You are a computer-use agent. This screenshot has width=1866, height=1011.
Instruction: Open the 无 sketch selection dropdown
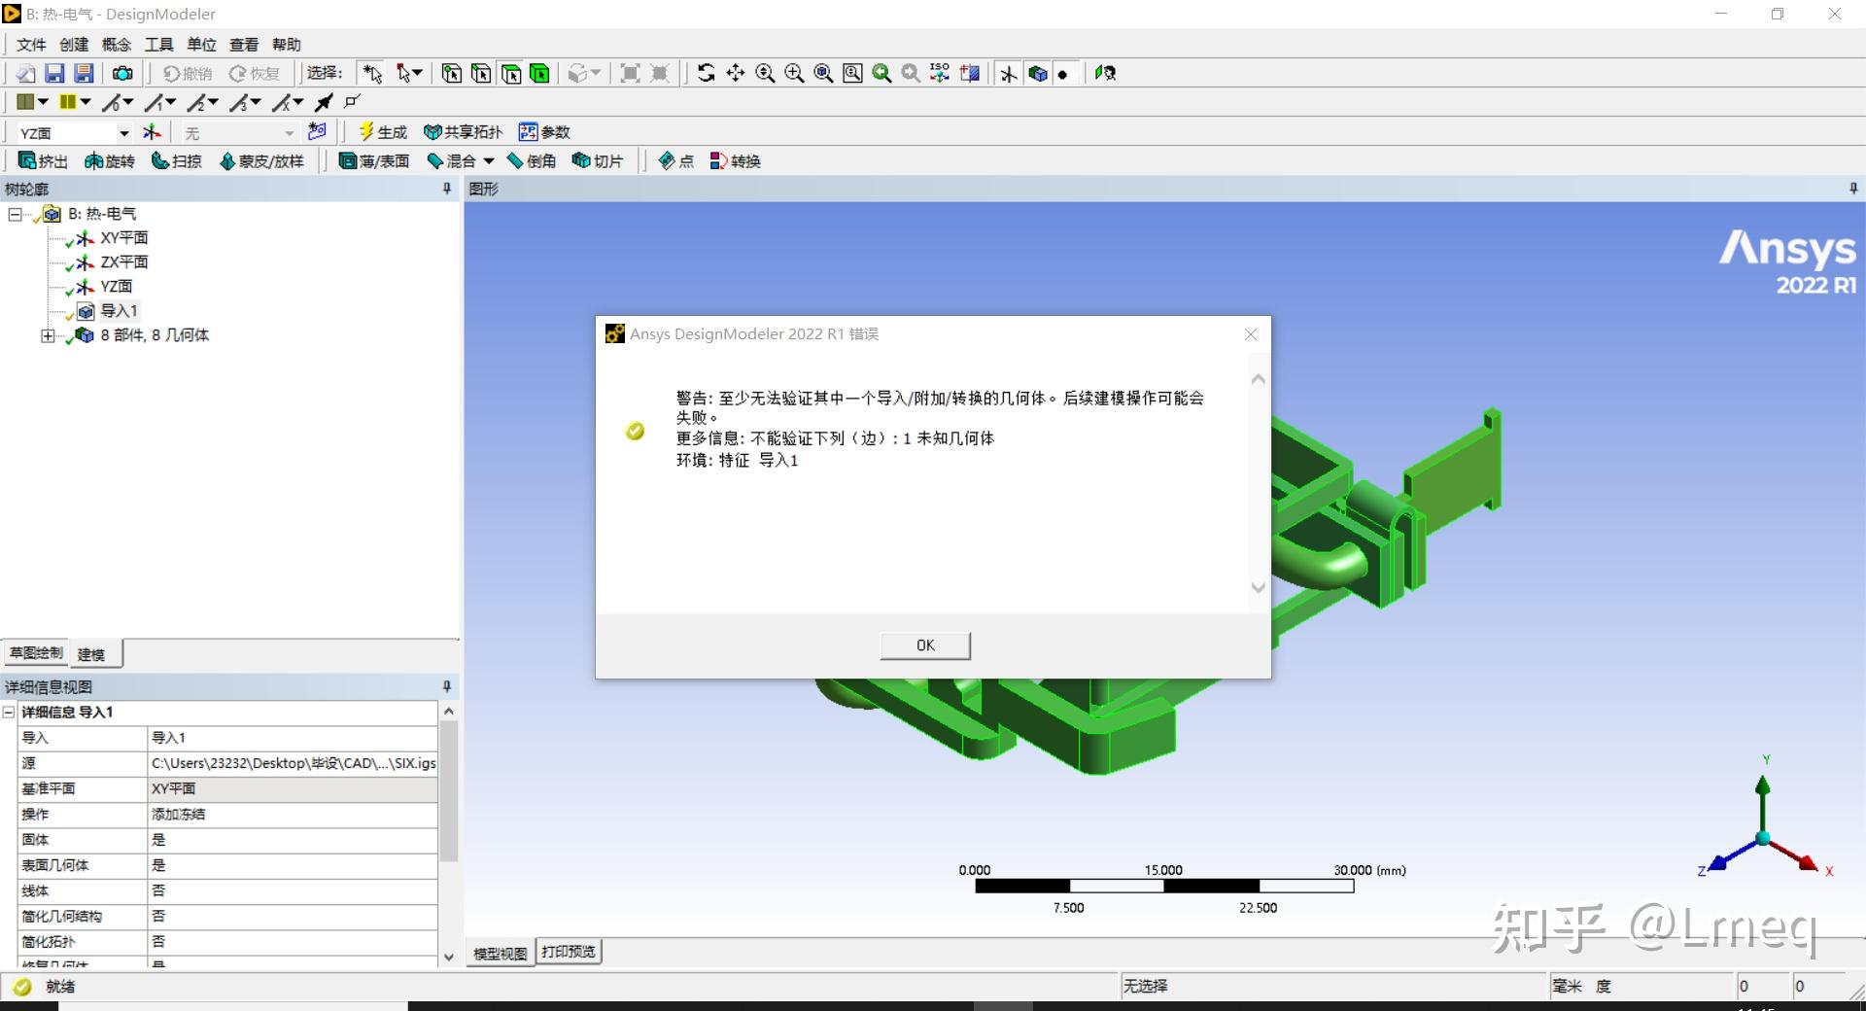(289, 133)
